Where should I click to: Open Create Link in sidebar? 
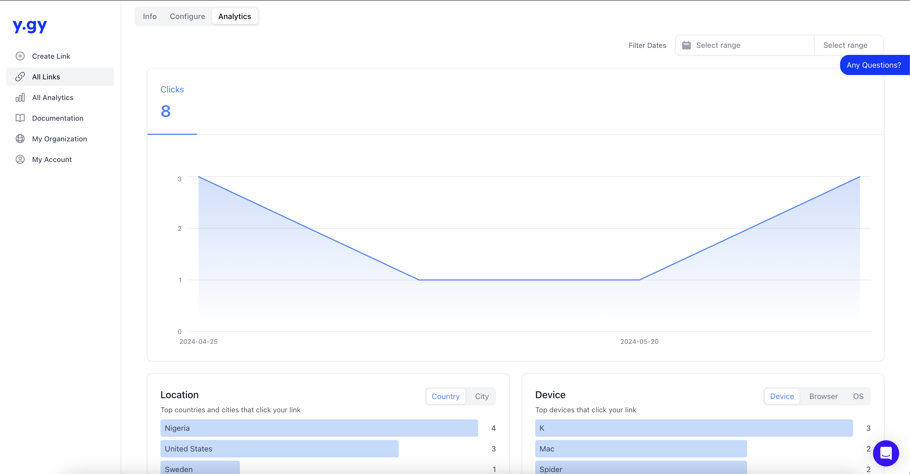[x=60, y=56]
